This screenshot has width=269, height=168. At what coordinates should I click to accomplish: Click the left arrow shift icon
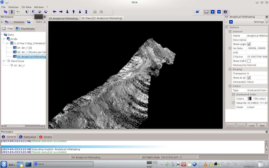coord(54,12)
